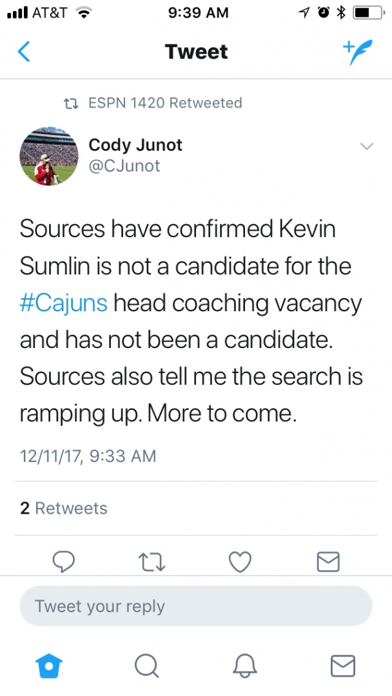392x696 pixels.
Task: Tap the ESPN 1420 Retweeted label
Action: (164, 103)
